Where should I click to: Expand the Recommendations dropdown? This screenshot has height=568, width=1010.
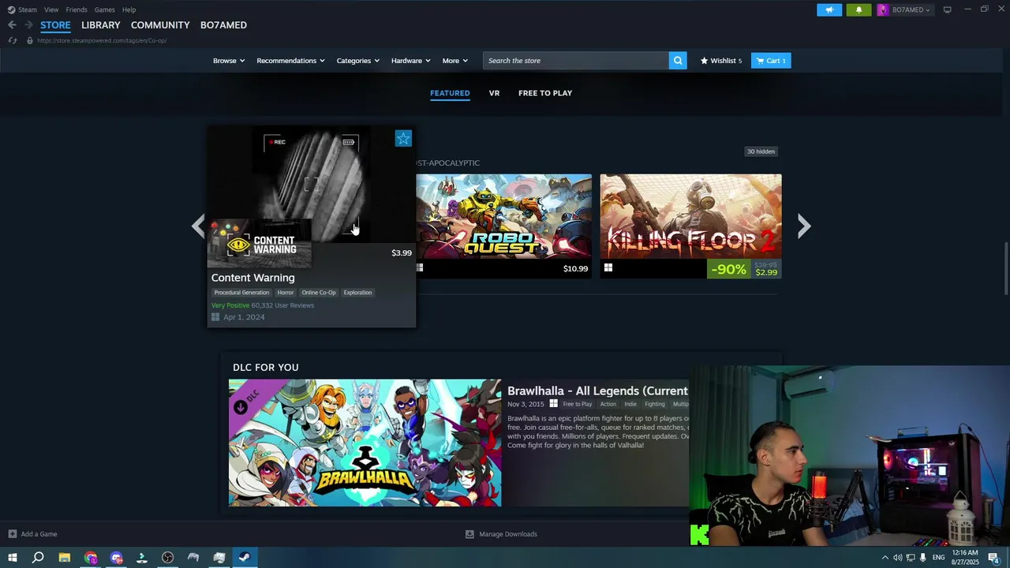(290, 61)
